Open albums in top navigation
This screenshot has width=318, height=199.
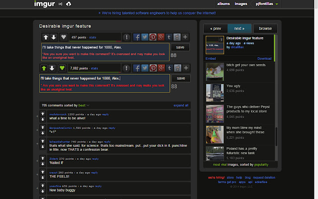point(224,3)
